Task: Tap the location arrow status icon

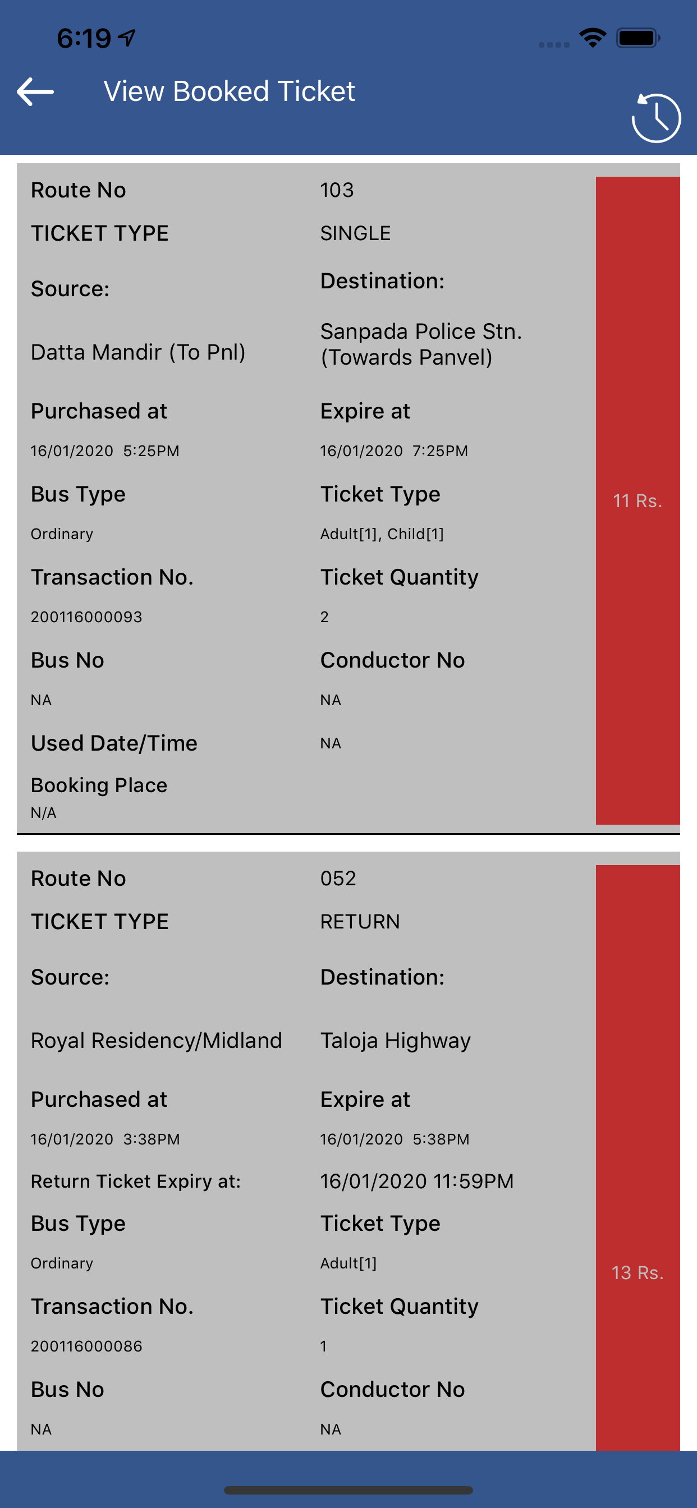Action: click(x=126, y=39)
